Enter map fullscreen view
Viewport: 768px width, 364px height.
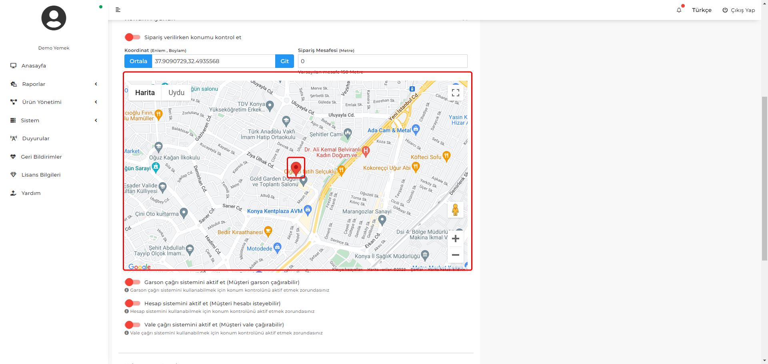click(x=455, y=93)
